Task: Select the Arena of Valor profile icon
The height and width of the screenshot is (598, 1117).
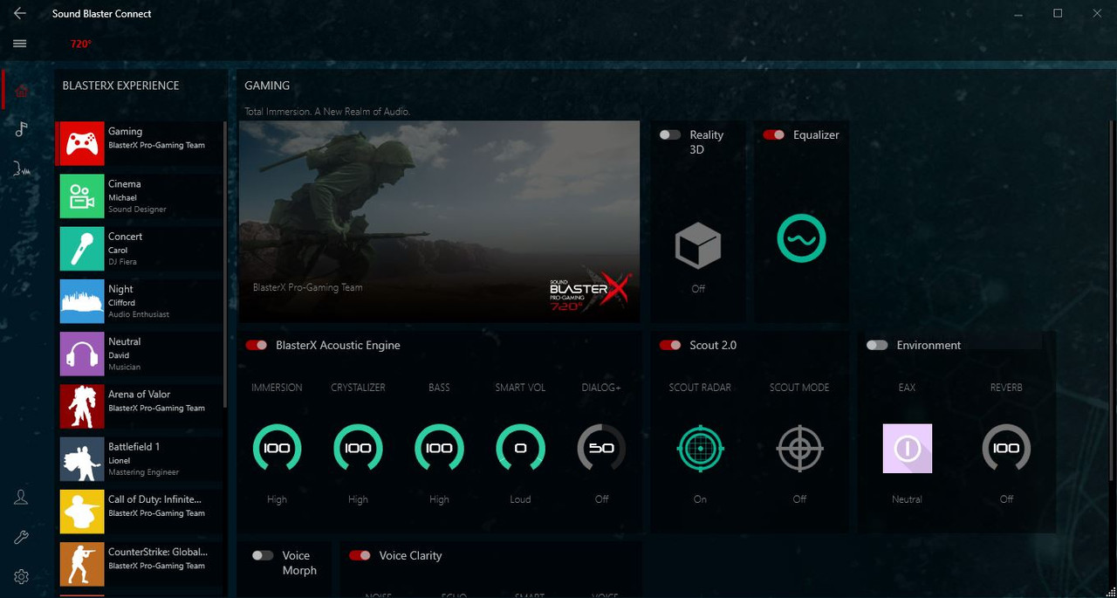Action: coord(82,406)
